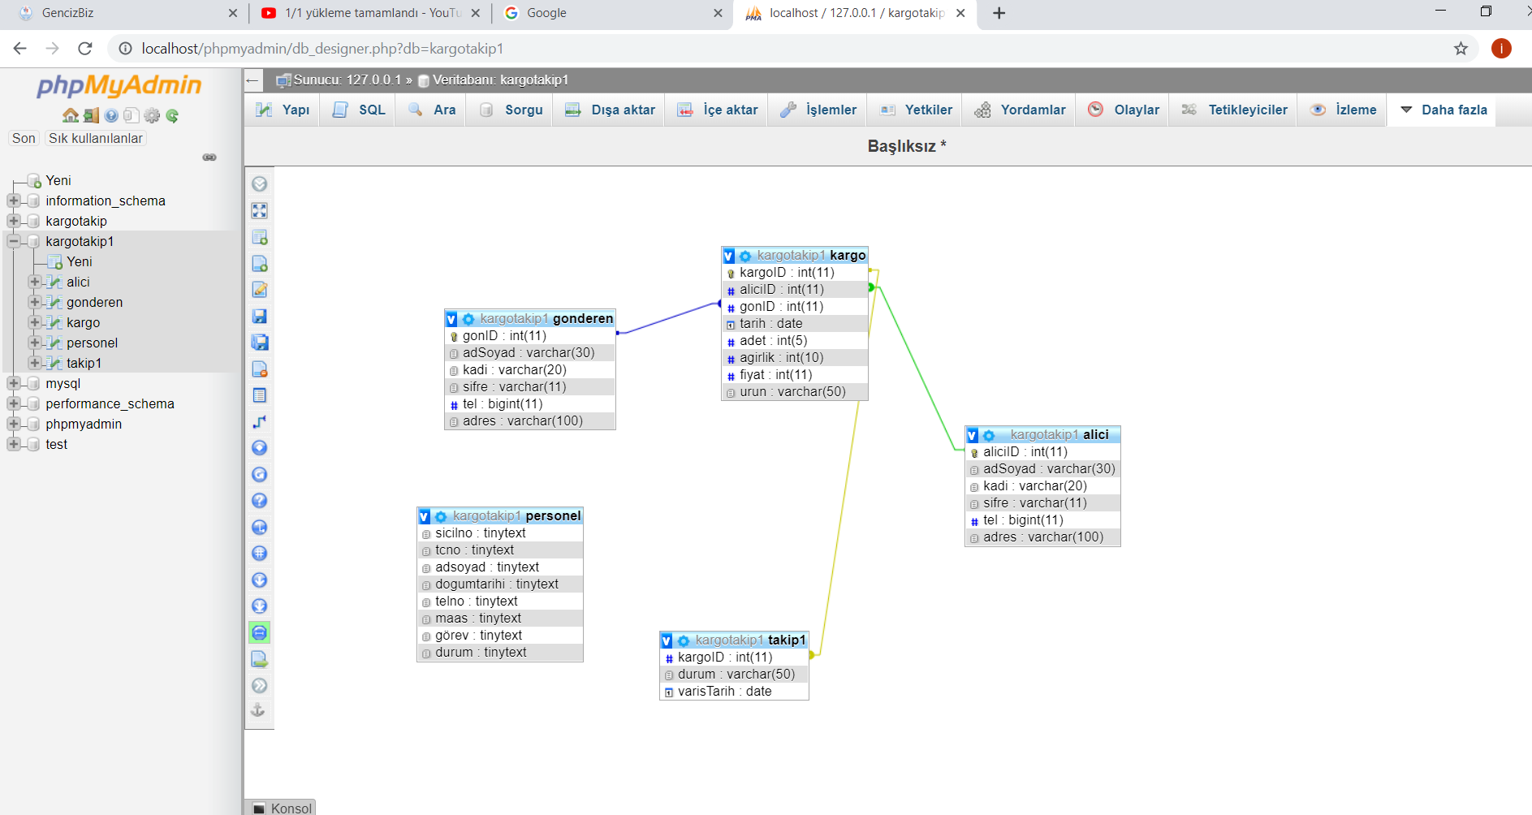
Task: Click the single floppy save page icon
Action: pyautogui.click(x=259, y=317)
